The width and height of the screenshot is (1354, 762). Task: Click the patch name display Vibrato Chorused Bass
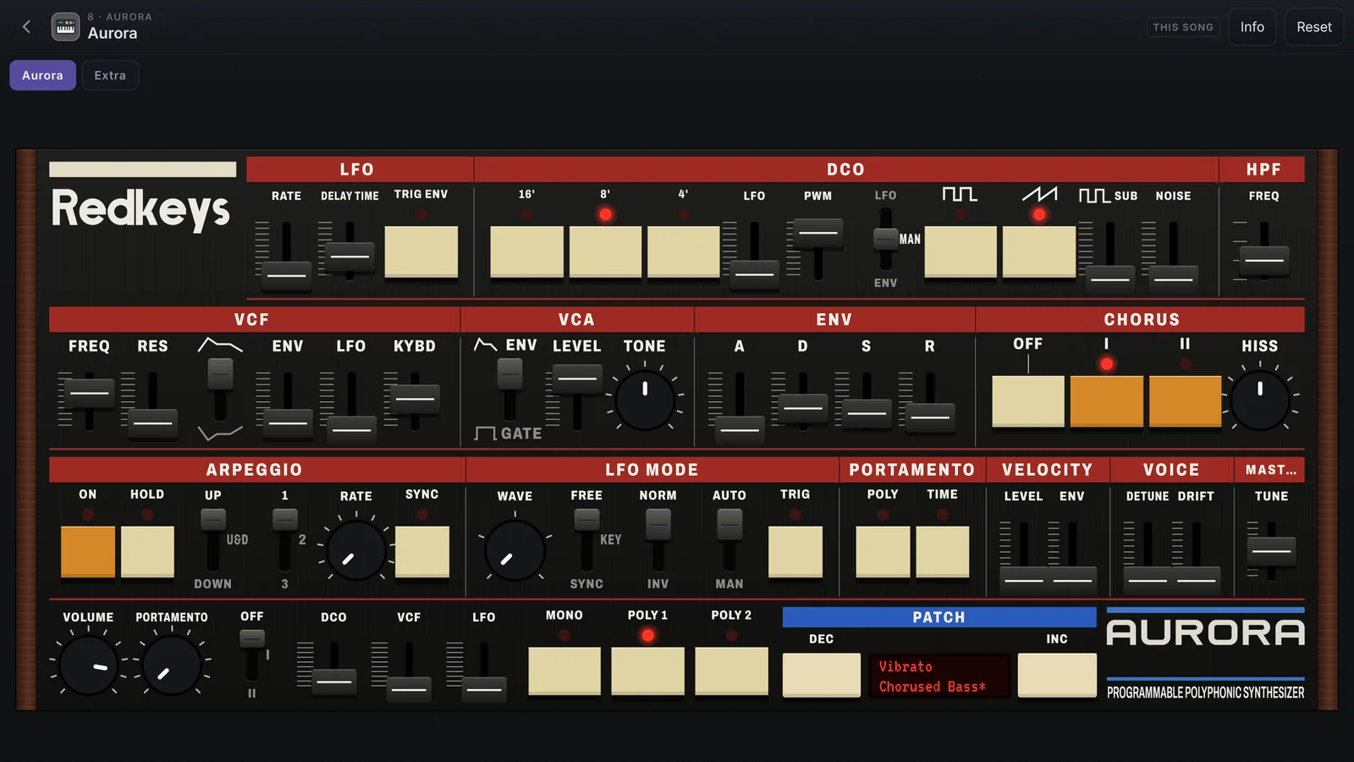939,676
